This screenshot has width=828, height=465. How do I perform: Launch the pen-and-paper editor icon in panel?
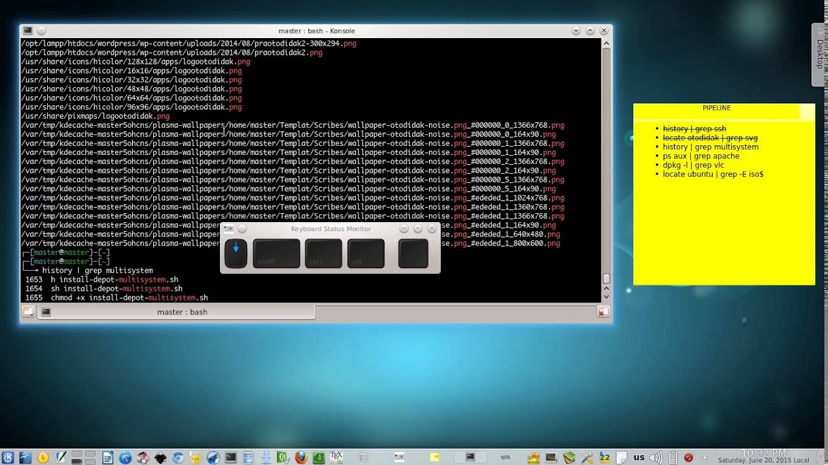(60, 457)
